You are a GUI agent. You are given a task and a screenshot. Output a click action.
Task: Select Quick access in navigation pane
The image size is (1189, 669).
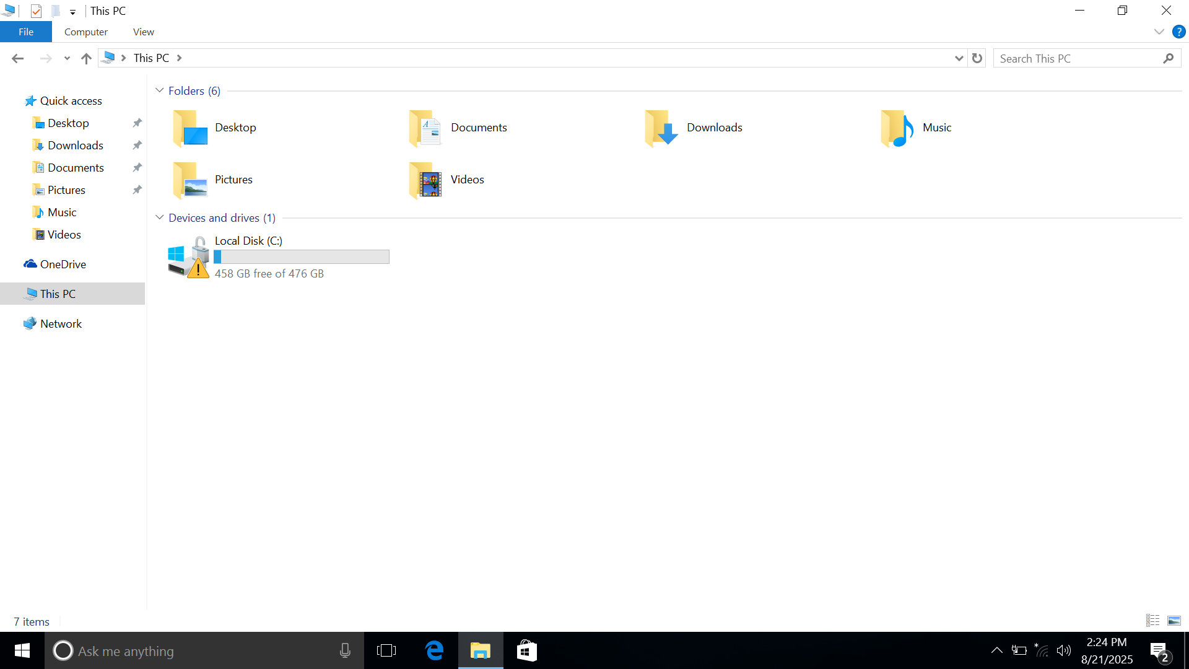pos(63,101)
